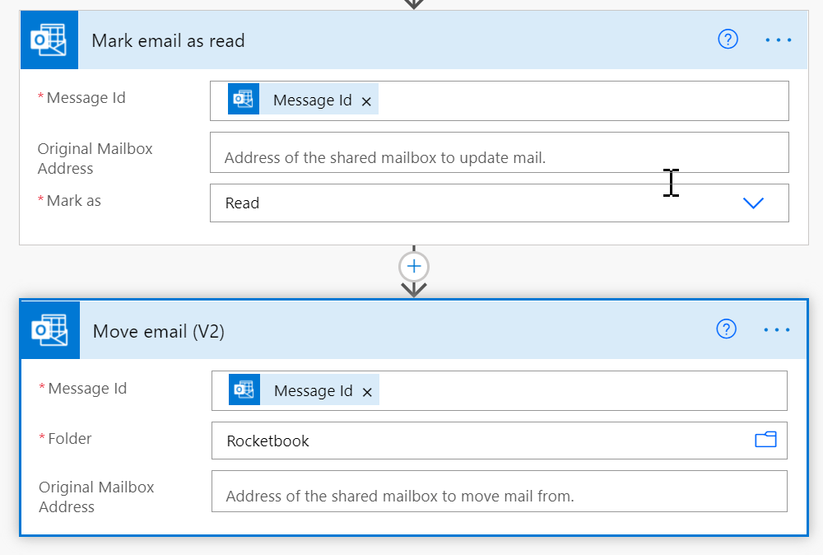The image size is (823, 555).
Task: Open the folder picker icon
Action: pyautogui.click(x=765, y=440)
